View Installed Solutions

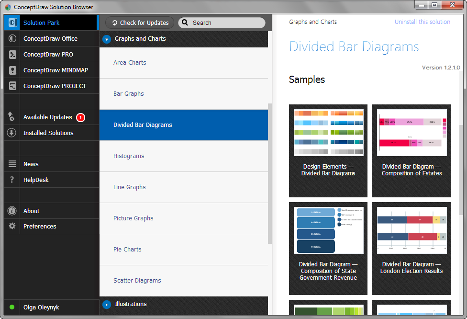52,133
